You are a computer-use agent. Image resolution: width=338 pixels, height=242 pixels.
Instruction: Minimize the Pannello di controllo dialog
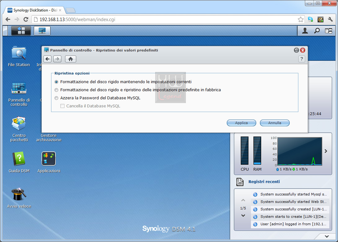pyautogui.click(x=296, y=50)
